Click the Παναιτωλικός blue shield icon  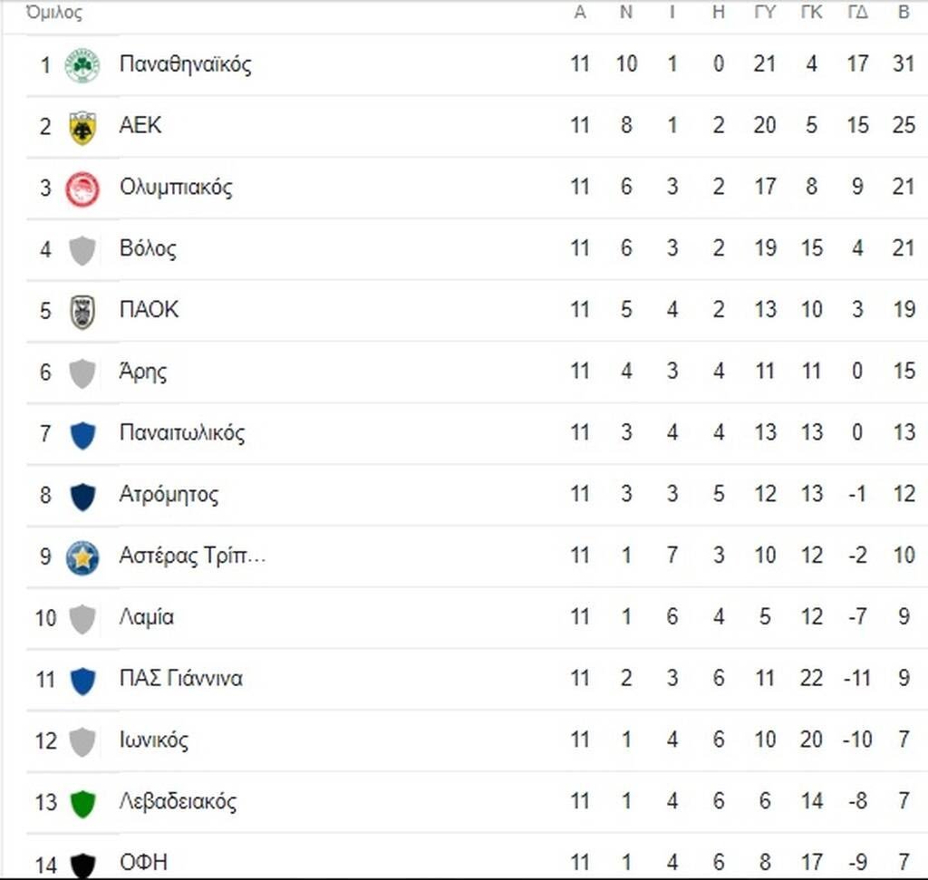[82, 435]
